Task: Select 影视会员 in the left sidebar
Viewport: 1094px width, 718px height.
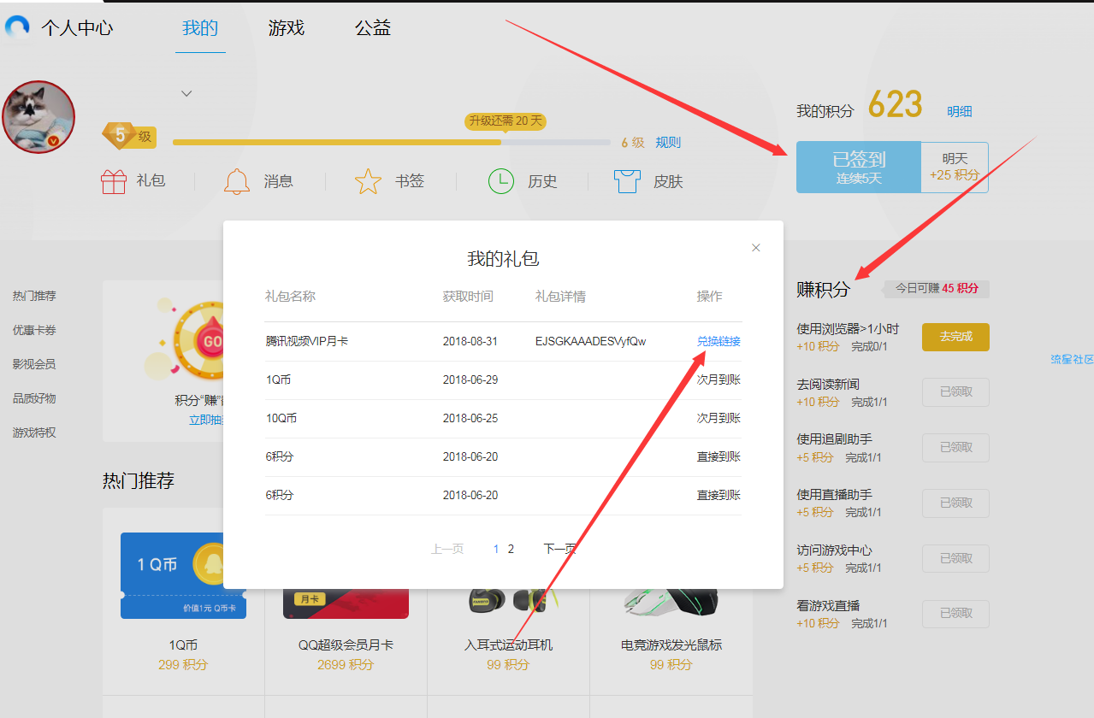Action: pos(34,364)
